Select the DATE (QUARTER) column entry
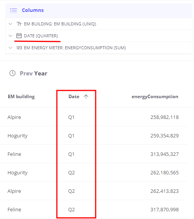Image resolution: width=194 pixels, height=219 pixels. click(99, 36)
